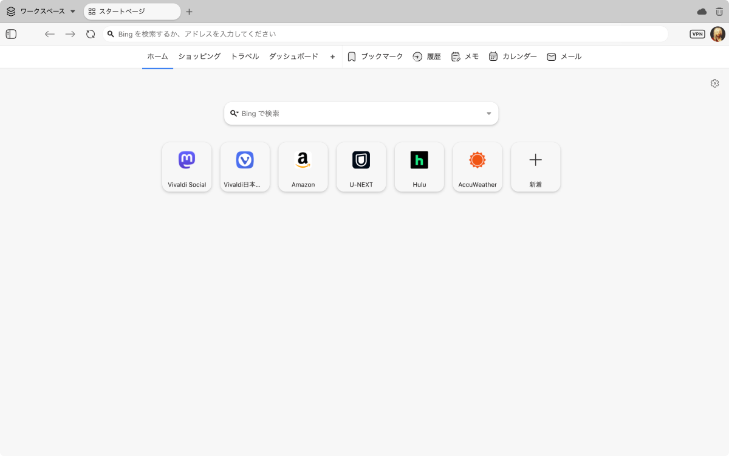Open the user profile avatar
The height and width of the screenshot is (456, 729).
717,34
